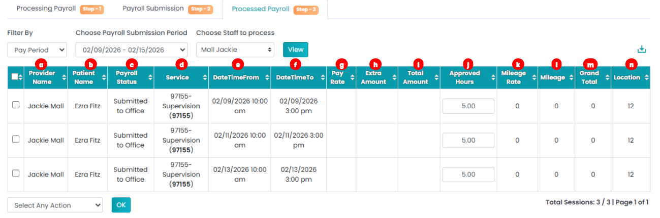Open the Filter By Pay Period dropdown

[37, 50]
